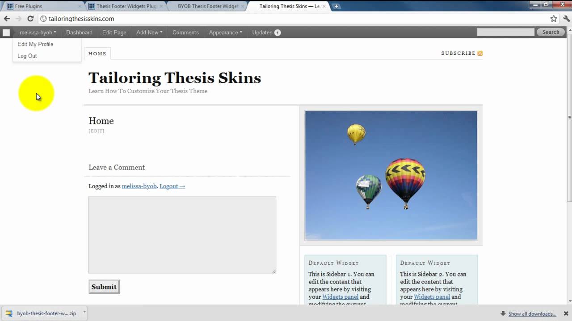The height and width of the screenshot is (321, 572).
Task: Click the admin bar avatar icon
Action: pos(6,33)
